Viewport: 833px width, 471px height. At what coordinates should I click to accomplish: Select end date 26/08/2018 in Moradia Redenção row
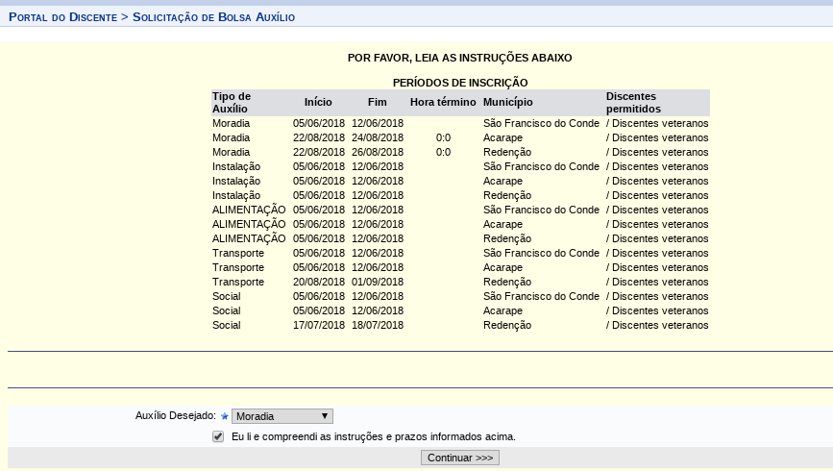pyautogui.click(x=378, y=152)
